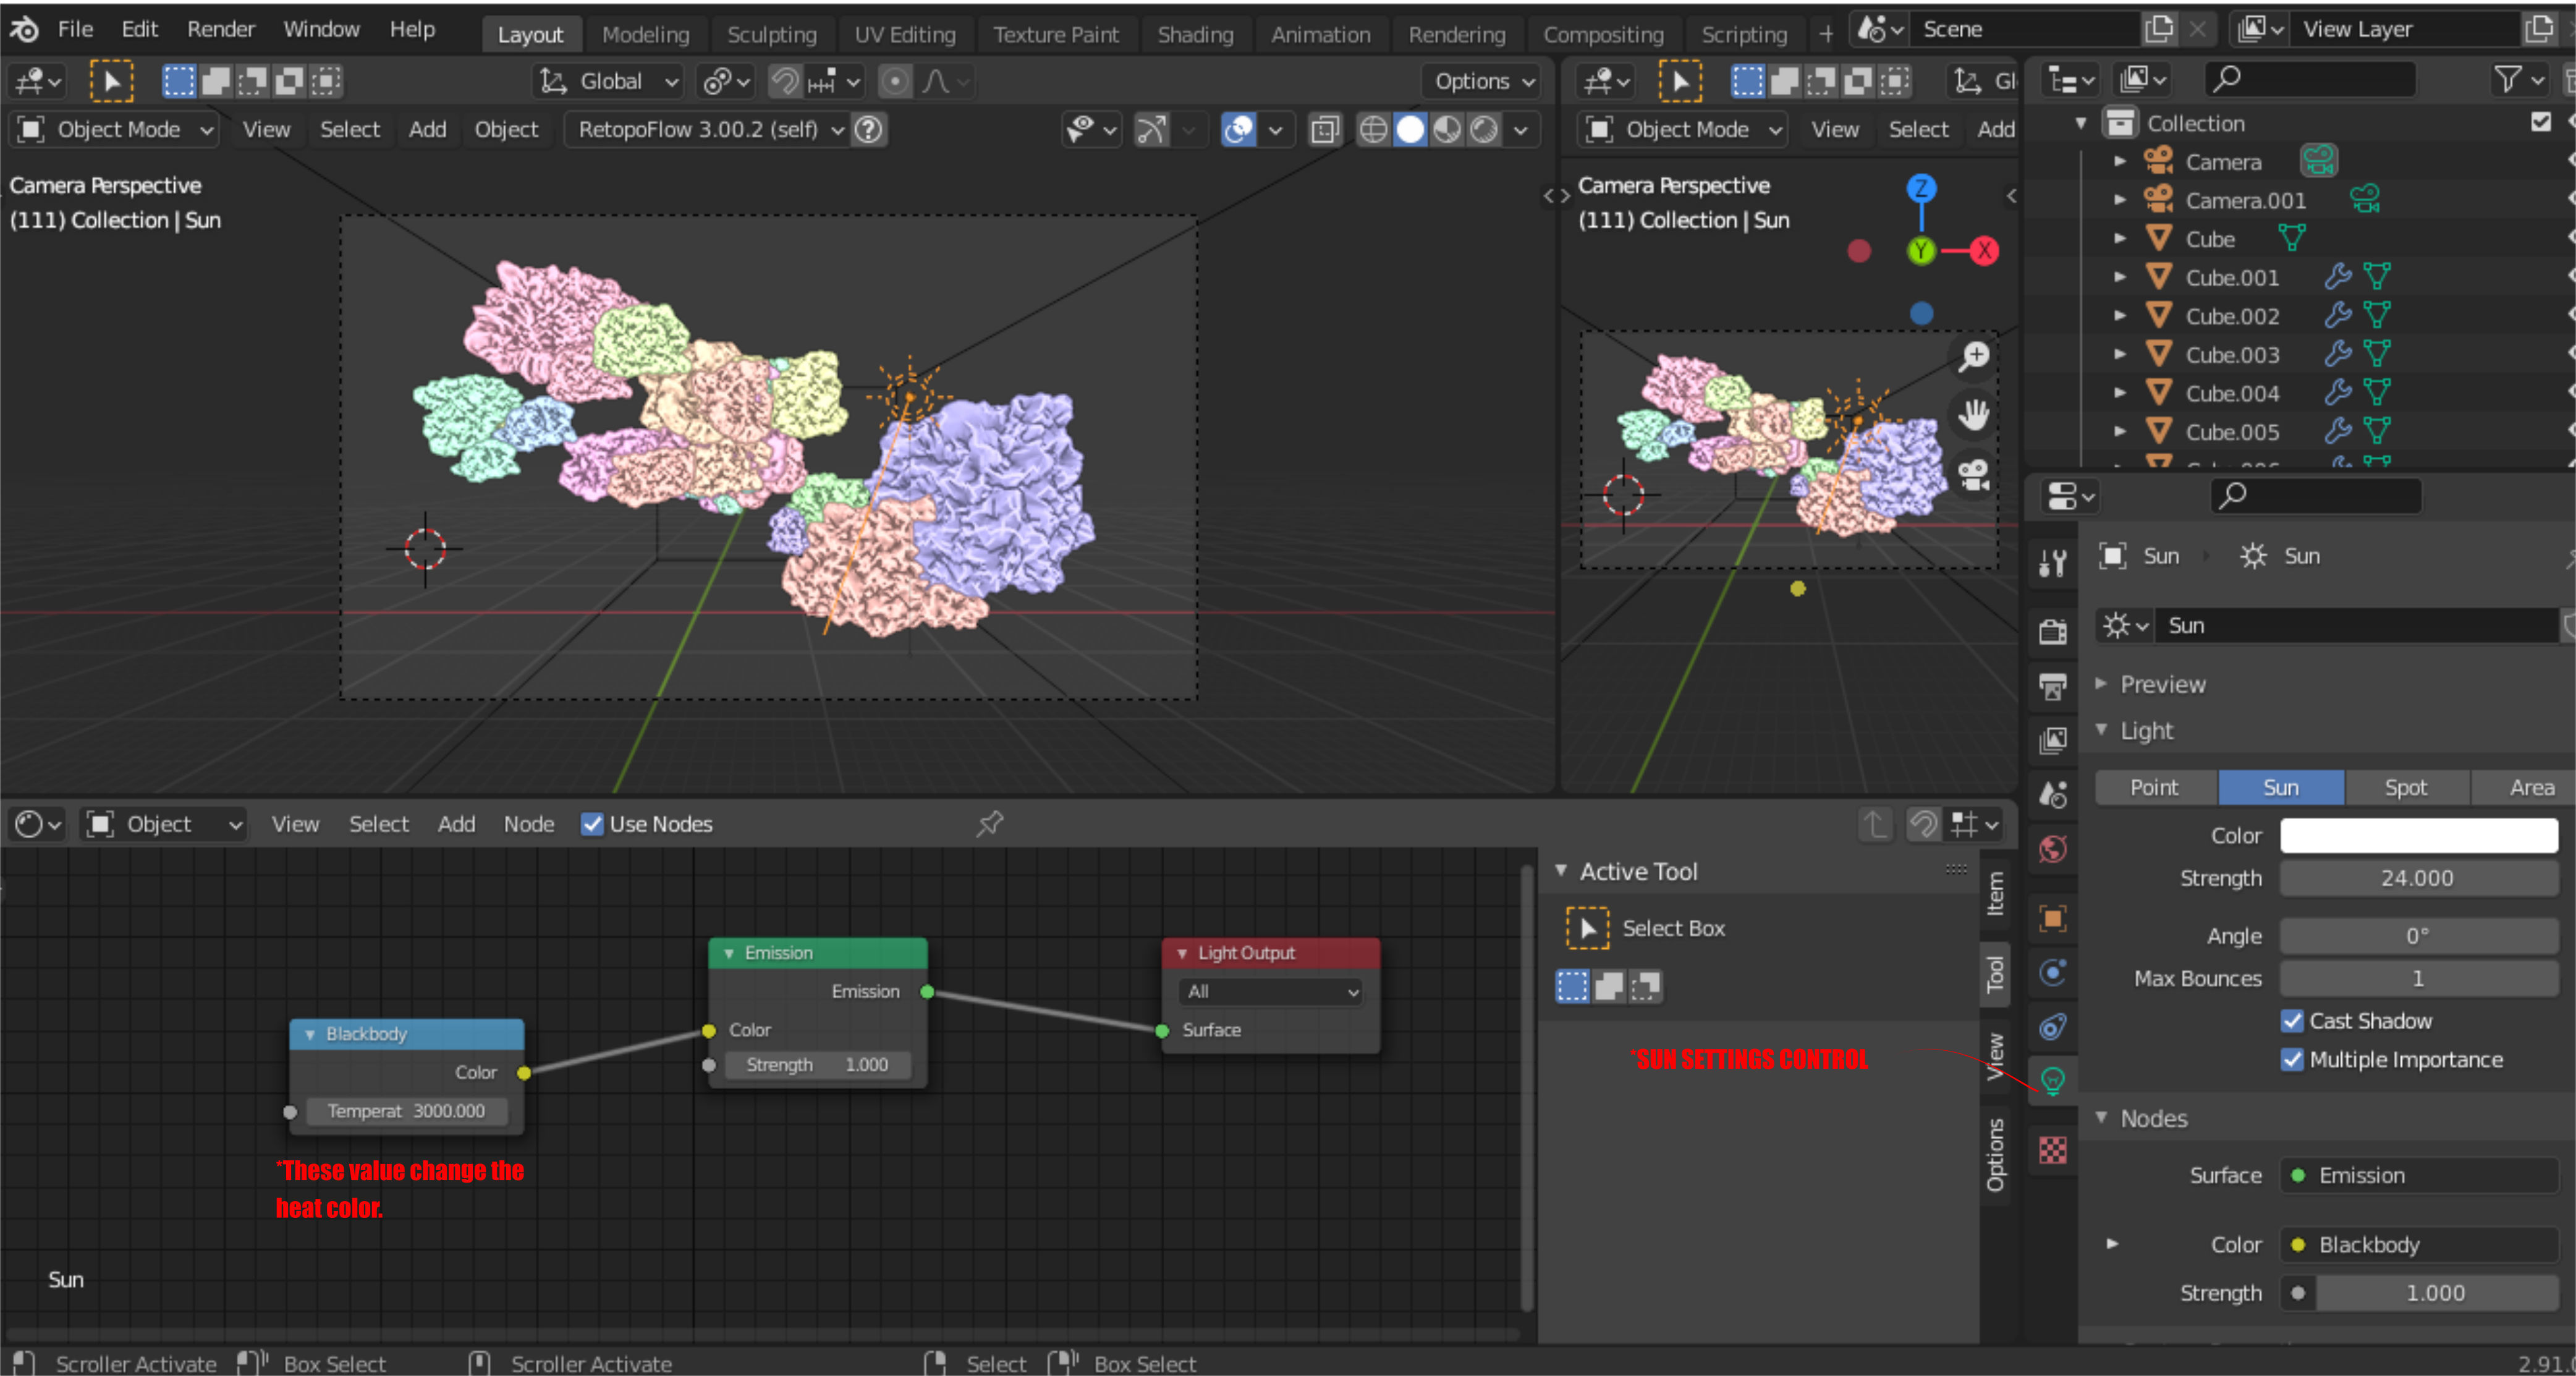Screen dimensions: 2576x1376
Task: Click the Blackbody Temperature value field
Action: [406, 1111]
